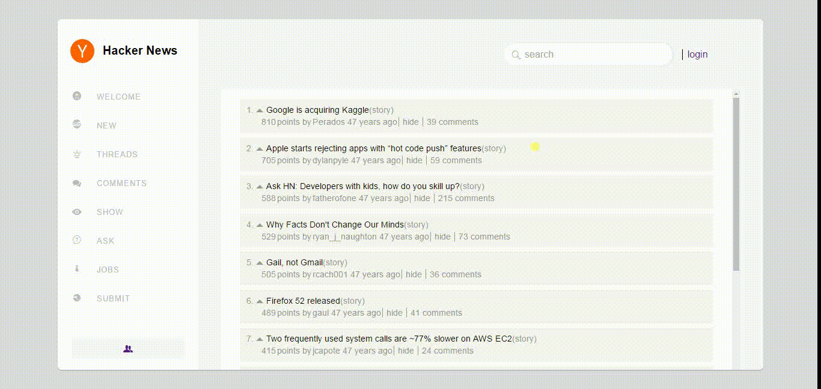This screenshot has width=821, height=389.
Task: Click the login link
Action: pos(697,55)
